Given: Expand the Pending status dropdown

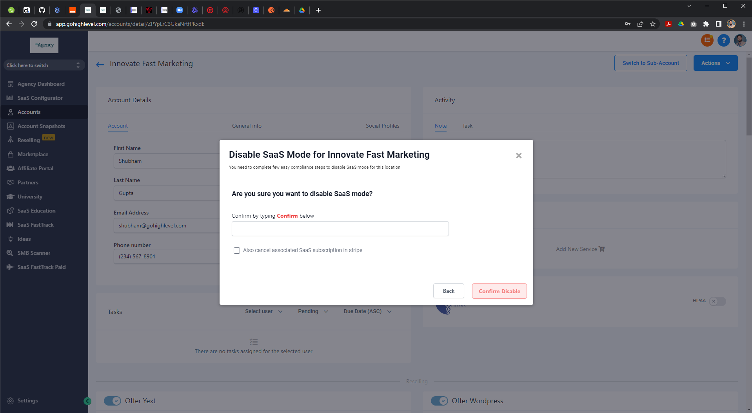Looking at the screenshot, I should coord(313,311).
